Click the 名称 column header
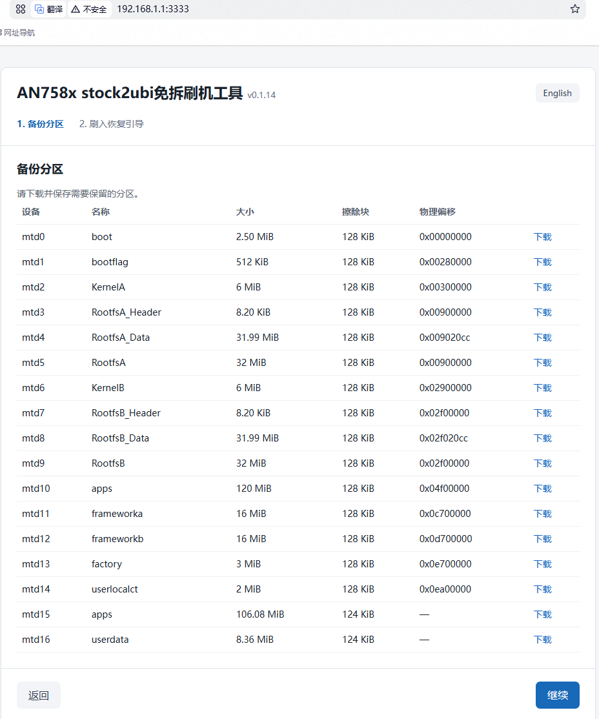Image resolution: width=599 pixels, height=719 pixels. 101,212
